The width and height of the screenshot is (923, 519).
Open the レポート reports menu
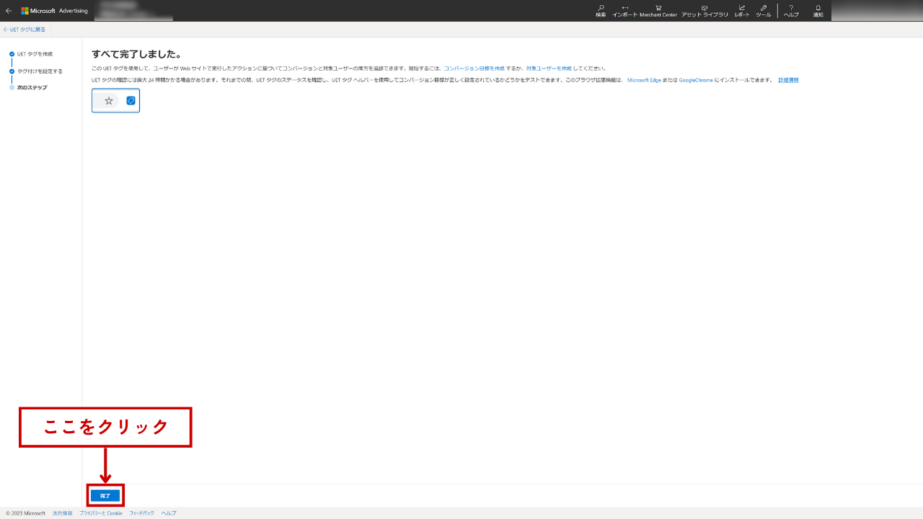742,11
